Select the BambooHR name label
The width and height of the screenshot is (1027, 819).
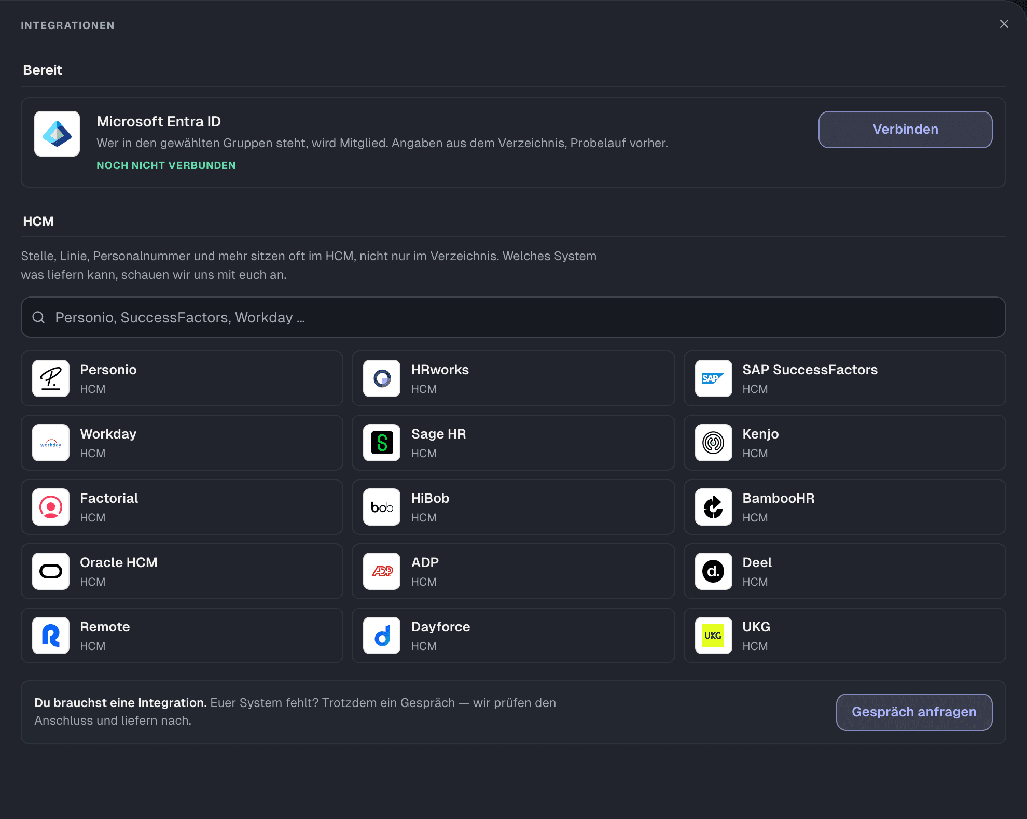pyautogui.click(x=778, y=498)
